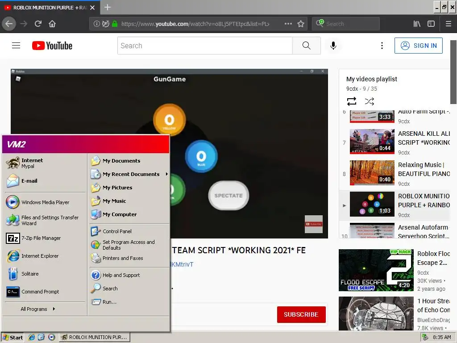
Task: Open a new tab with plus button
Action: pyautogui.click(x=108, y=7)
